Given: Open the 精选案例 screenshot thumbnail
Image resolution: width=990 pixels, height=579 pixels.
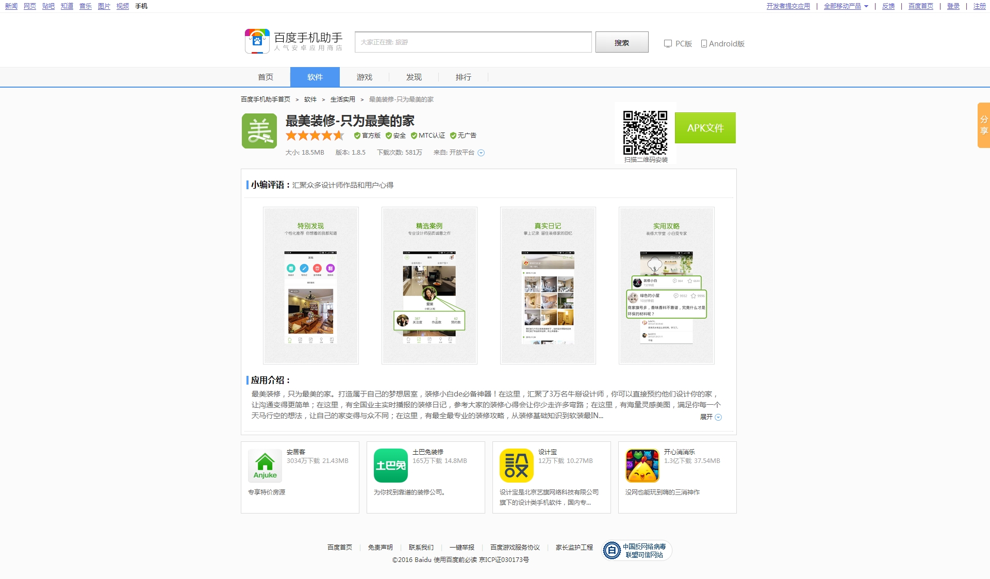Looking at the screenshot, I should coord(430,286).
